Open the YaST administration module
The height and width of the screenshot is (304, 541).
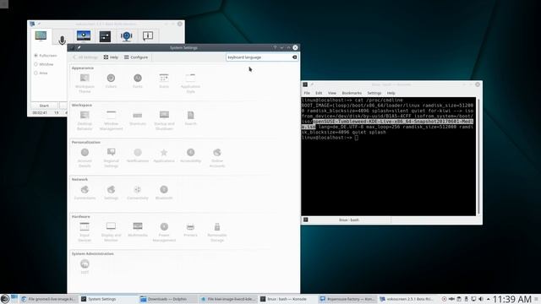coord(85,267)
